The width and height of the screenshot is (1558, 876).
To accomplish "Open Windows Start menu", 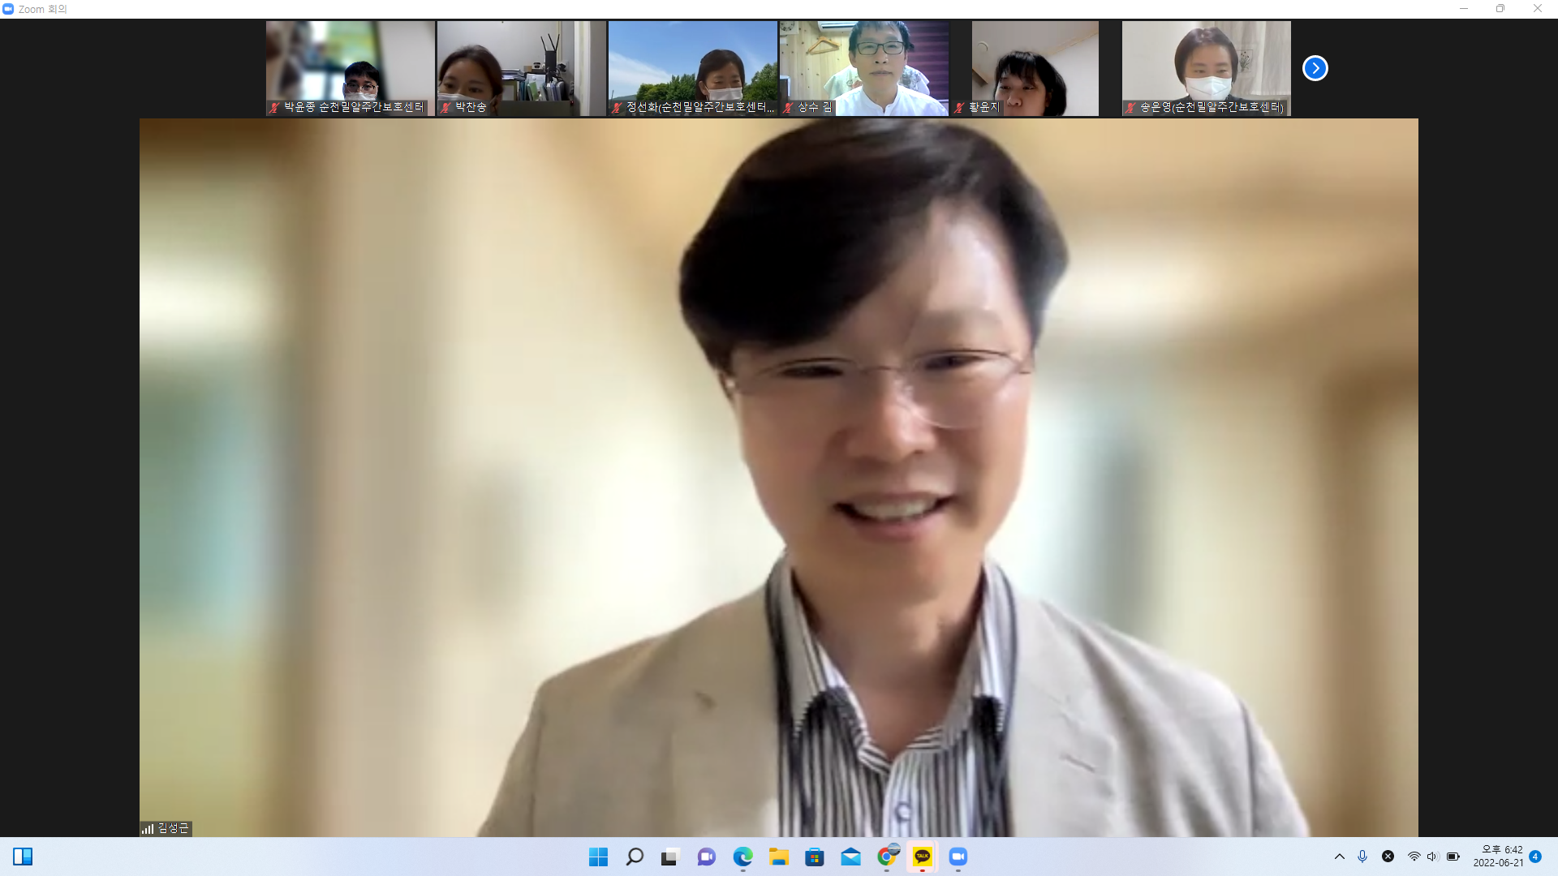I will pos(598,857).
